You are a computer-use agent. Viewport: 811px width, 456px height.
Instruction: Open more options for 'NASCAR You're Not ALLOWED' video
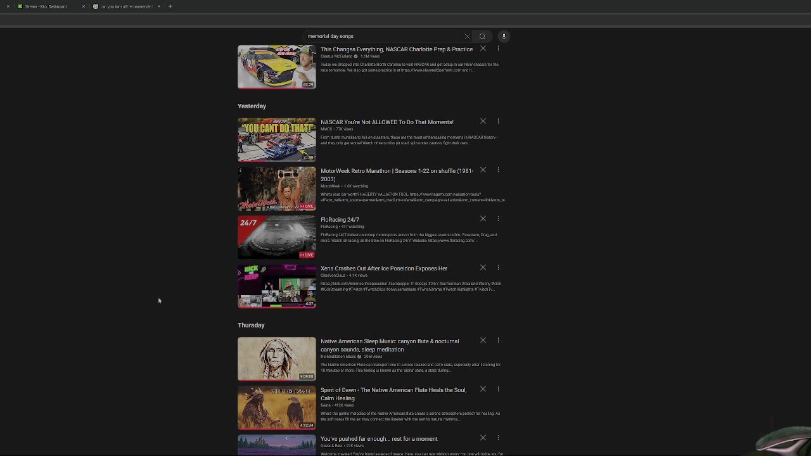498,121
